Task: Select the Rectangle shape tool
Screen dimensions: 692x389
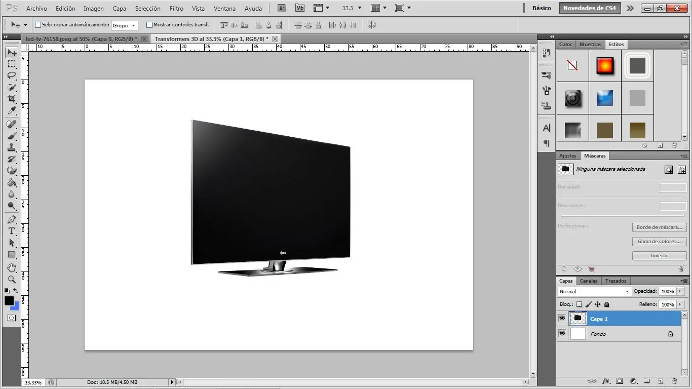Action: pyautogui.click(x=12, y=254)
